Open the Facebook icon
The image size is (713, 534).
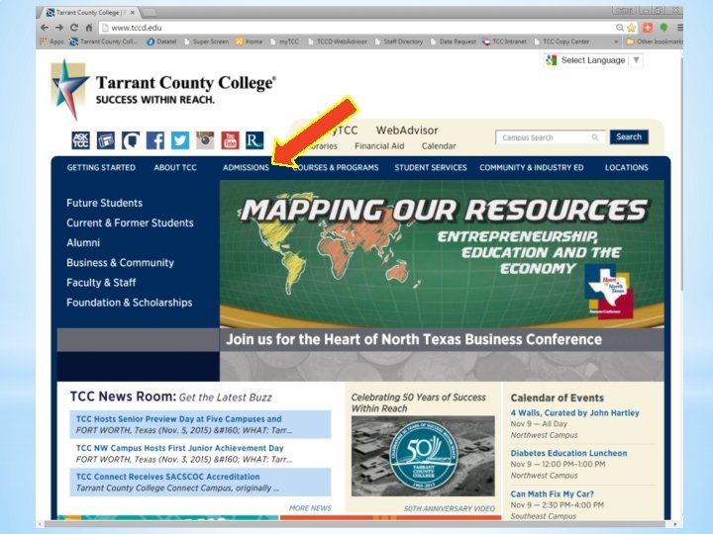(155, 140)
